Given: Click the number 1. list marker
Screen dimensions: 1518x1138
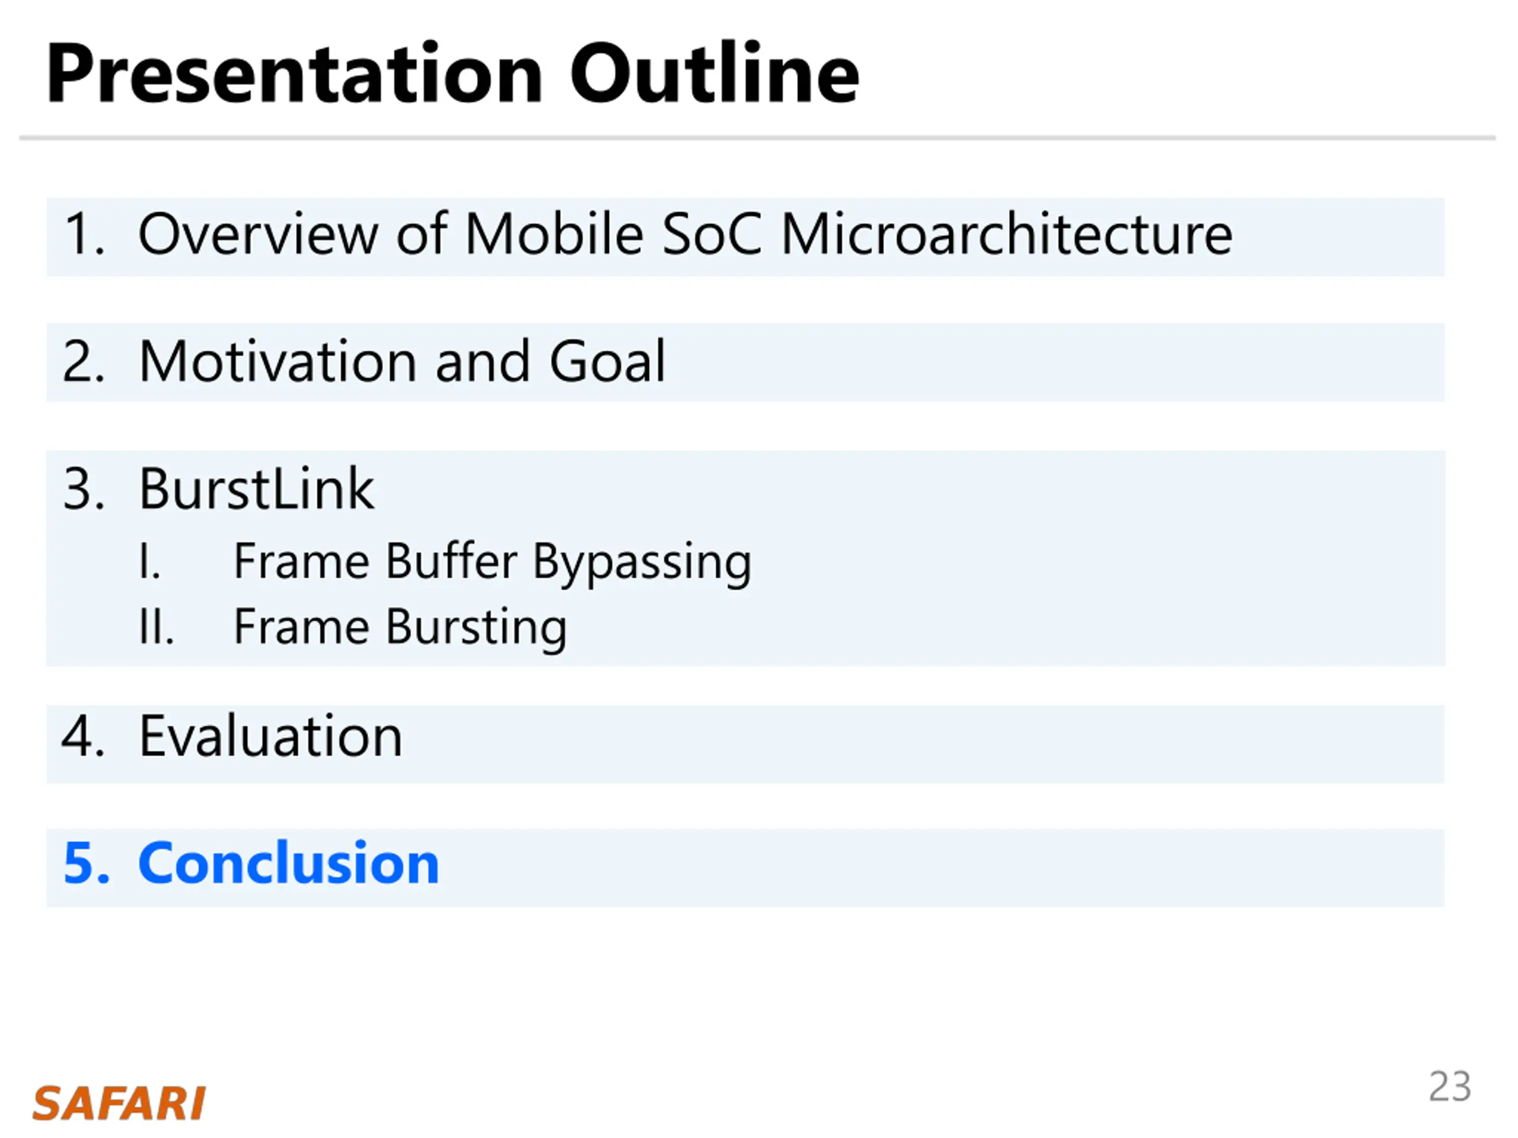Looking at the screenshot, I should pos(84,234).
